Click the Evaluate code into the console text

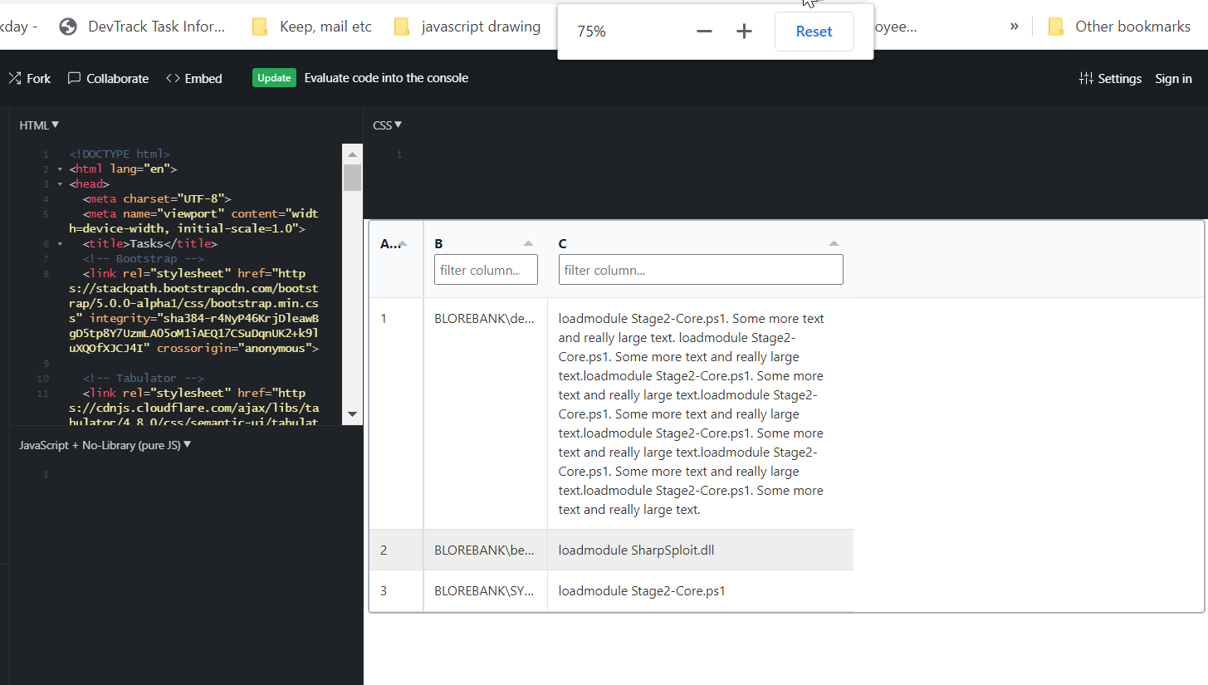click(386, 78)
